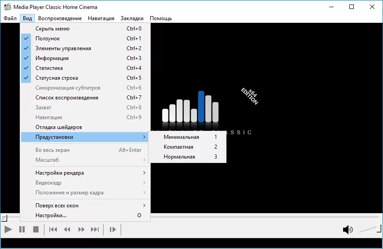The height and width of the screenshot is (249, 383).
Task: Click the rewind (decrease speed) button
Action: [x=67, y=229]
